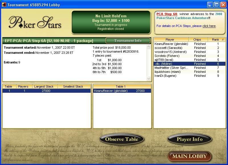Follow the 'click here' PCA Steps link
228x165 pixels.
tap(209, 26)
